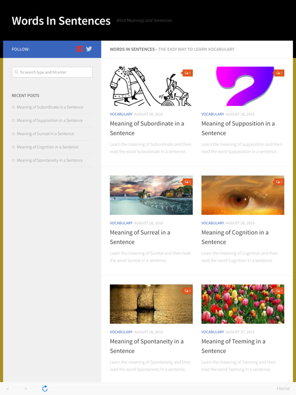Open the eye thumbnail image
The image size is (296, 395).
pyautogui.click(x=243, y=195)
